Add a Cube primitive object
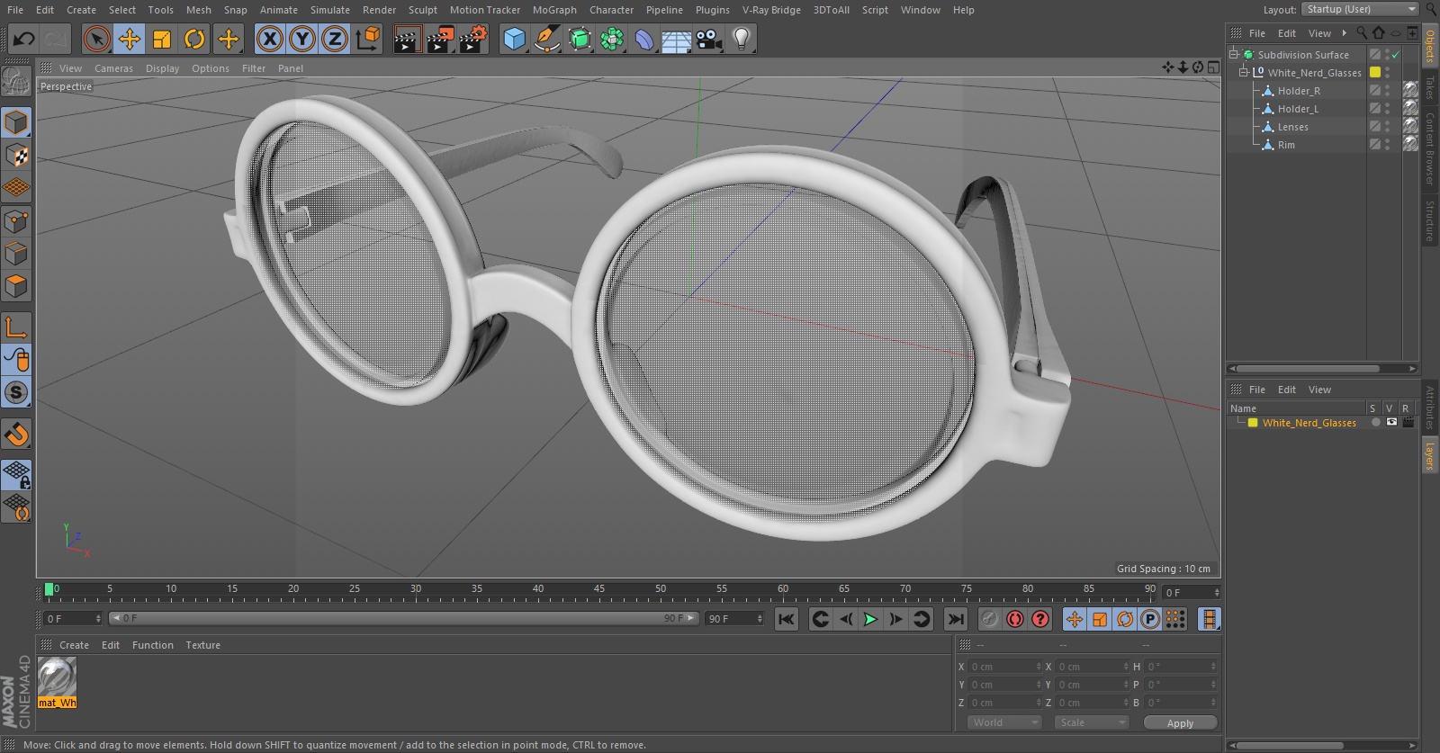 pos(514,39)
